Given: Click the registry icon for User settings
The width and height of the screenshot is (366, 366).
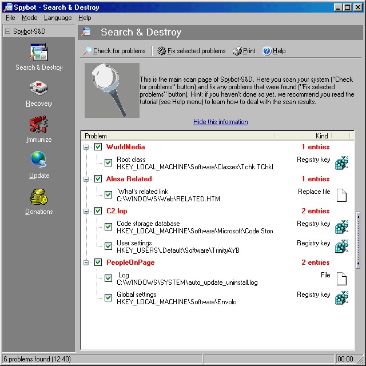Looking at the screenshot, I should 341,246.
